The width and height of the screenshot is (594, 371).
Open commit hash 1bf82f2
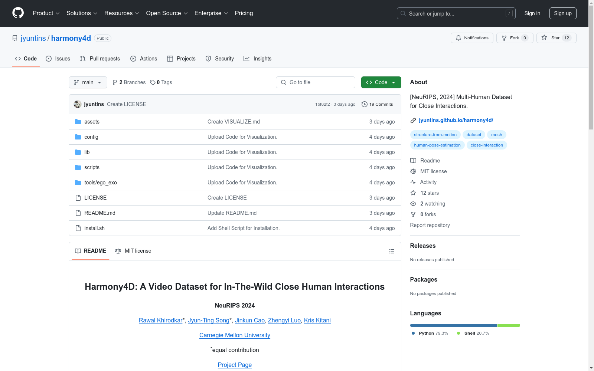pos(323,104)
